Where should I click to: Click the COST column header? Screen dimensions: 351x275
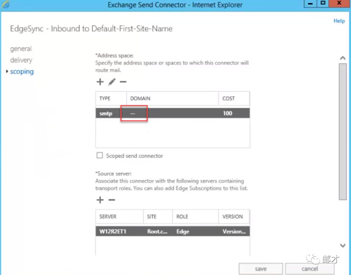click(x=233, y=98)
